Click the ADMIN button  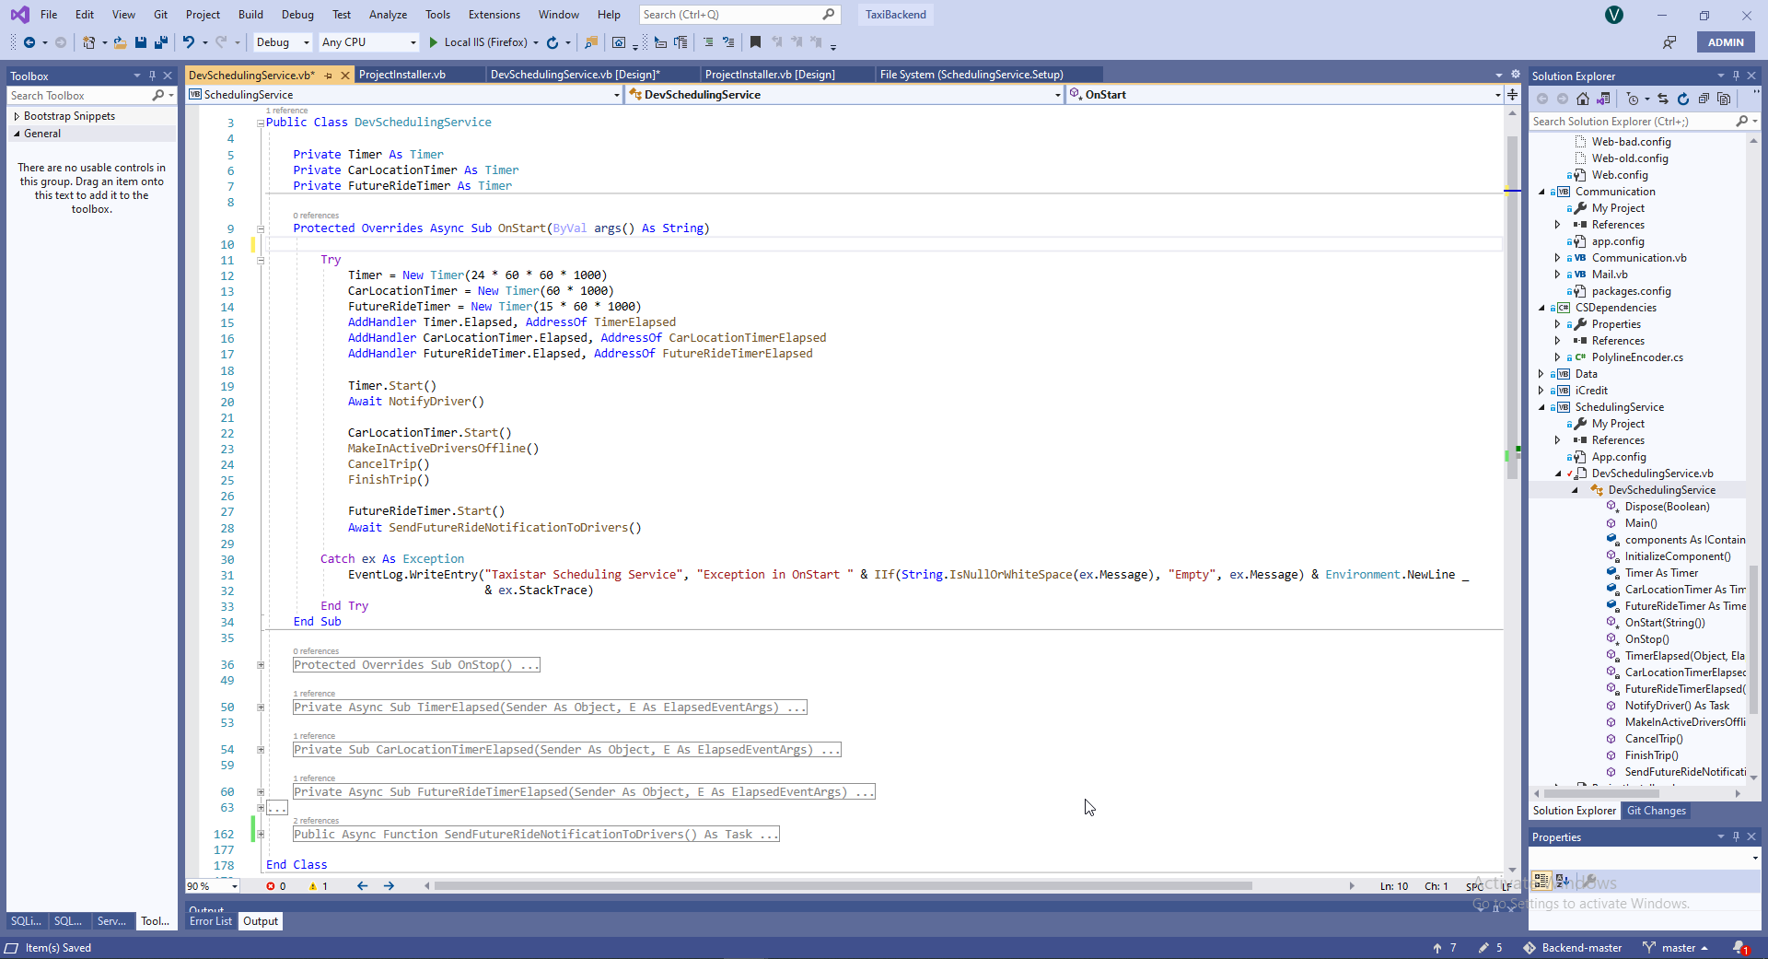(1726, 42)
